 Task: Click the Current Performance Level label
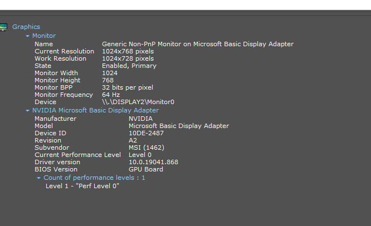[77, 155]
